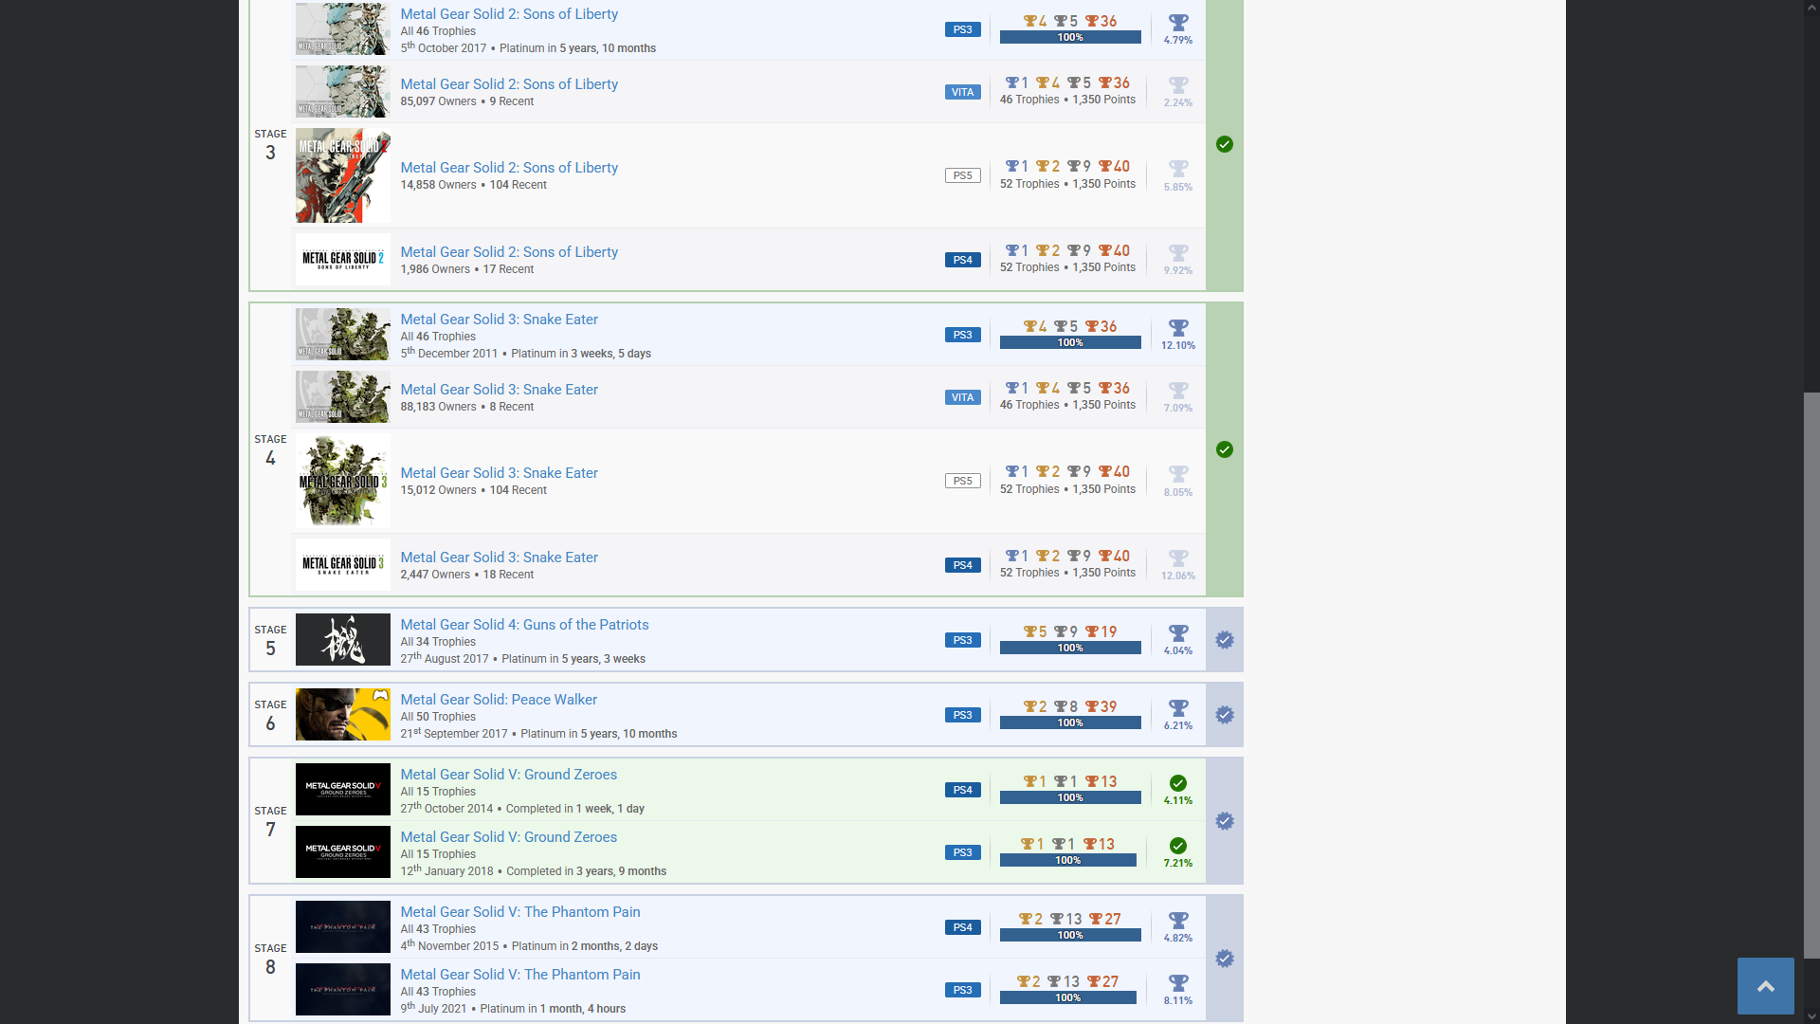Click VITA platform tag on Snake Eater

tap(962, 397)
